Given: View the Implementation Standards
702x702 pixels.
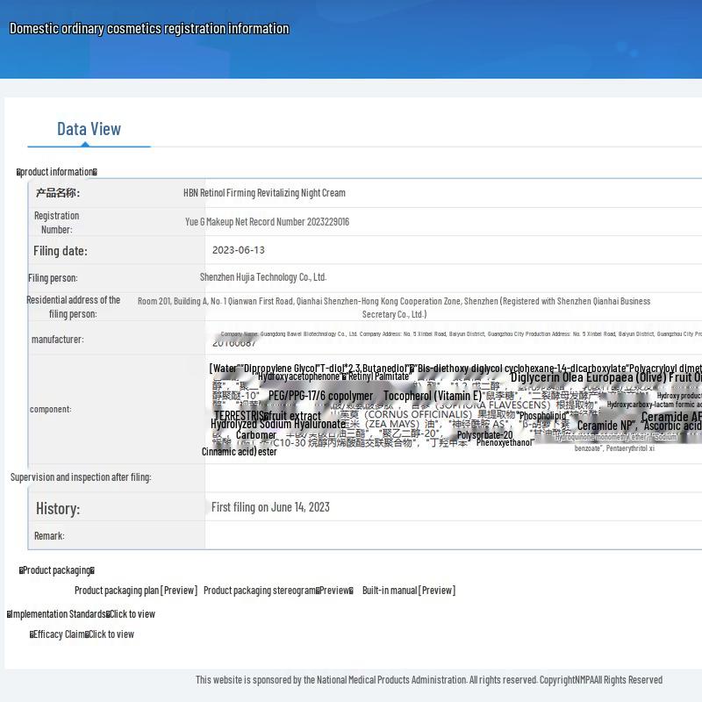Looking at the screenshot, I should pos(132,614).
